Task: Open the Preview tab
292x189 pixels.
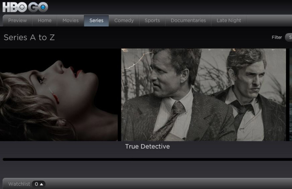Action: [x=17, y=21]
